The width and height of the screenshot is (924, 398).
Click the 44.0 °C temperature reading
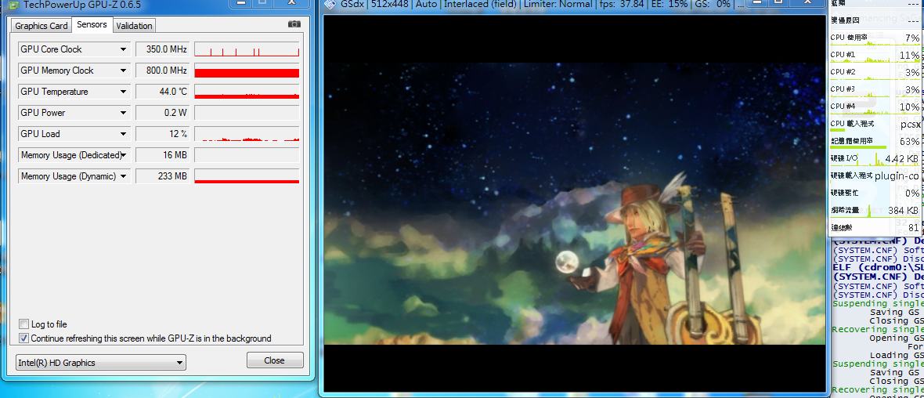[x=163, y=92]
